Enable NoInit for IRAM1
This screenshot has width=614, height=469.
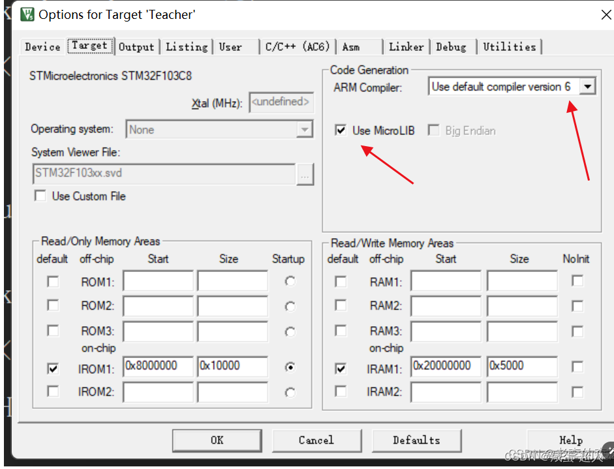click(577, 367)
